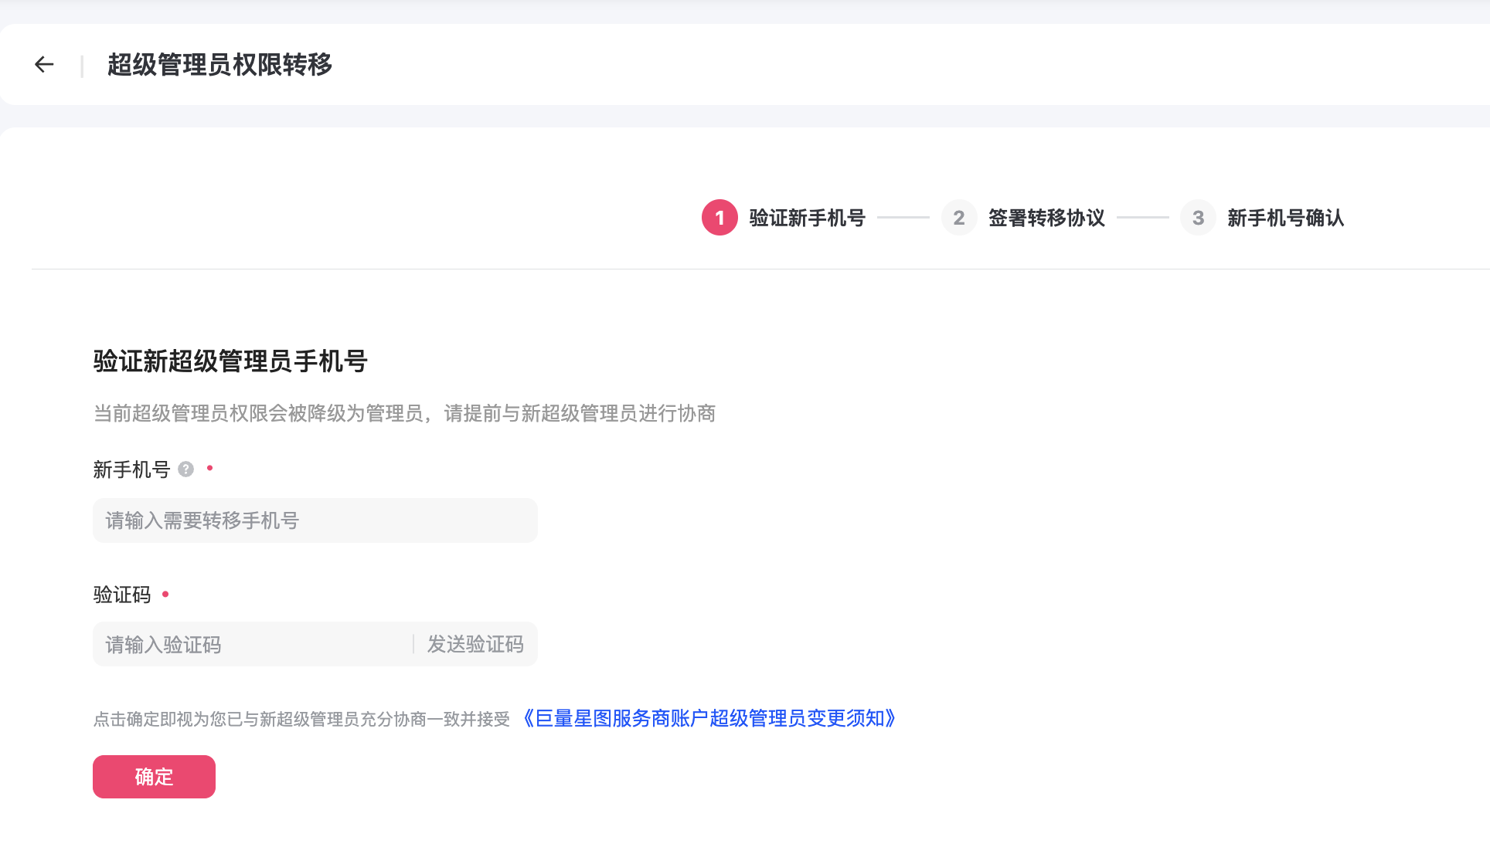Click the gray description text about 降级为管理员
1490x854 pixels.
[x=404, y=414]
